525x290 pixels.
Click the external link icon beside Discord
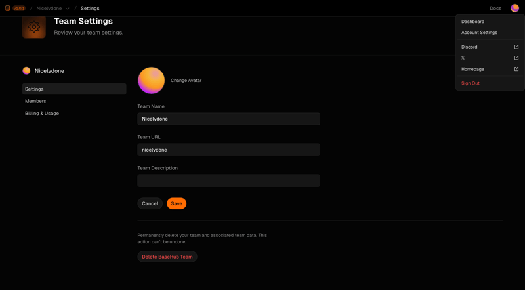(516, 47)
